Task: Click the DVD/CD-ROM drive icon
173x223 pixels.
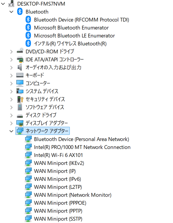Action: tap(20, 51)
